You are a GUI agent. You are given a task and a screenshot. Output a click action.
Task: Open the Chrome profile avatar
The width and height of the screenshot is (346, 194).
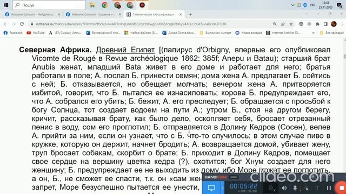334,24
